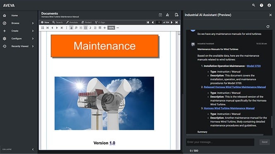Click the continuous page layout icon
This screenshot has width=275, height=154.
(x=100, y=28)
